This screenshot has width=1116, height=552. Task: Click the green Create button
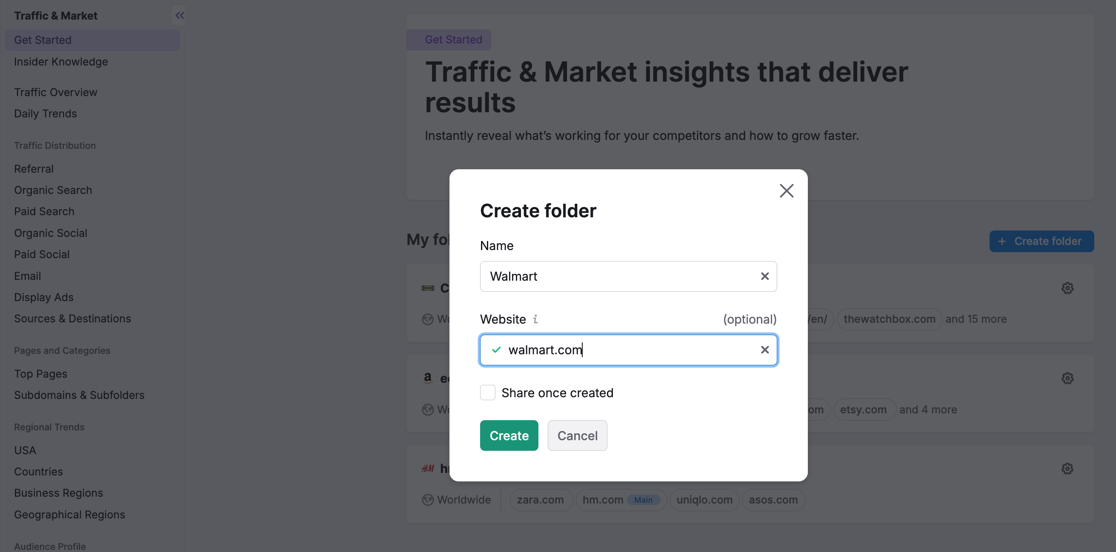509,435
